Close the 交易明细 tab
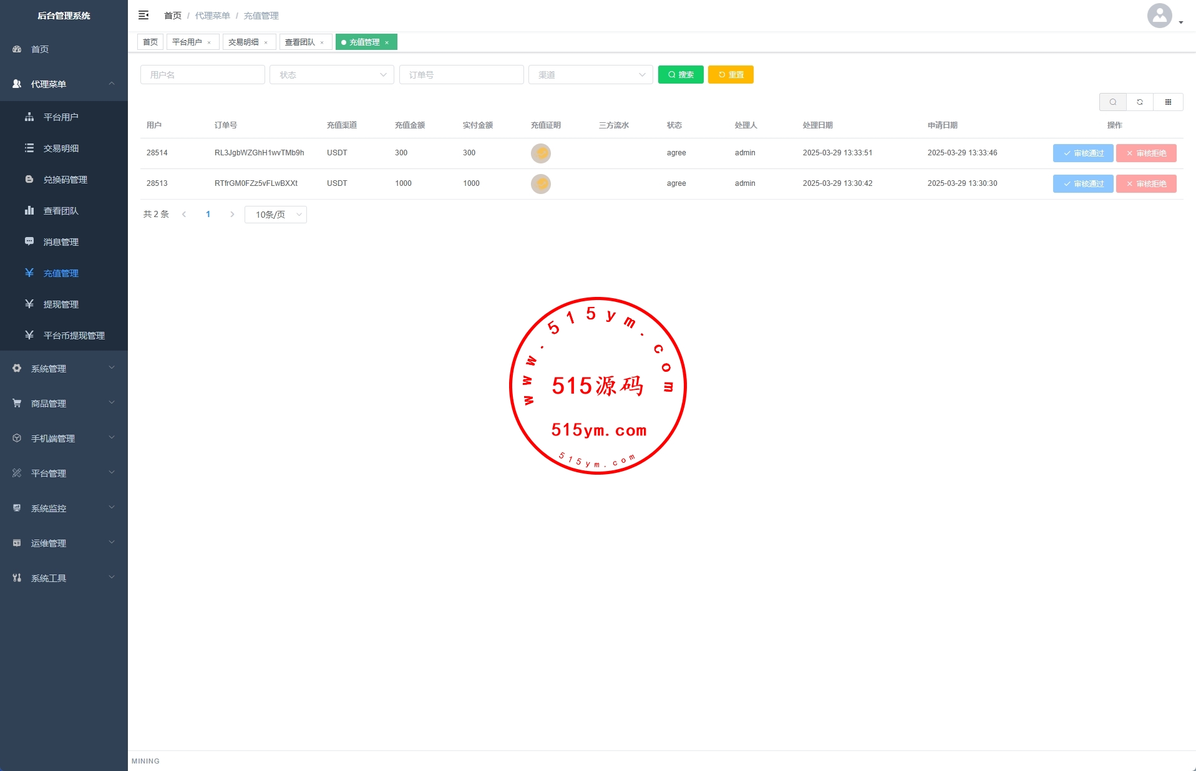1196x771 pixels. click(266, 42)
